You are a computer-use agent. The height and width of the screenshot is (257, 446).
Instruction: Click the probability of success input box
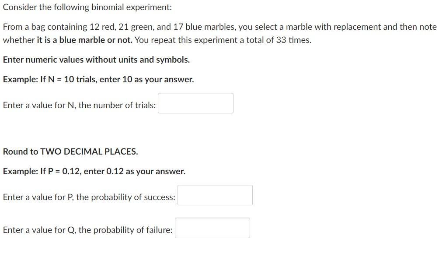215,195
